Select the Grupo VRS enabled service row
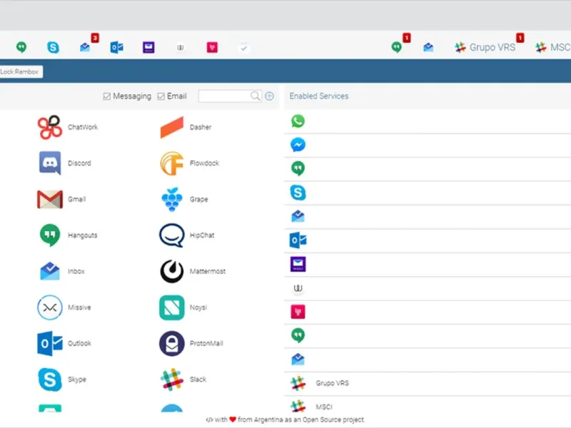The width and height of the screenshot is (571, 428). (428, 383)
